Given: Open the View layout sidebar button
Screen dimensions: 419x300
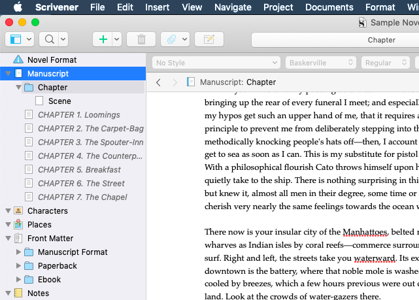Looking at the screenshot, I should click(x=16, y=39).
